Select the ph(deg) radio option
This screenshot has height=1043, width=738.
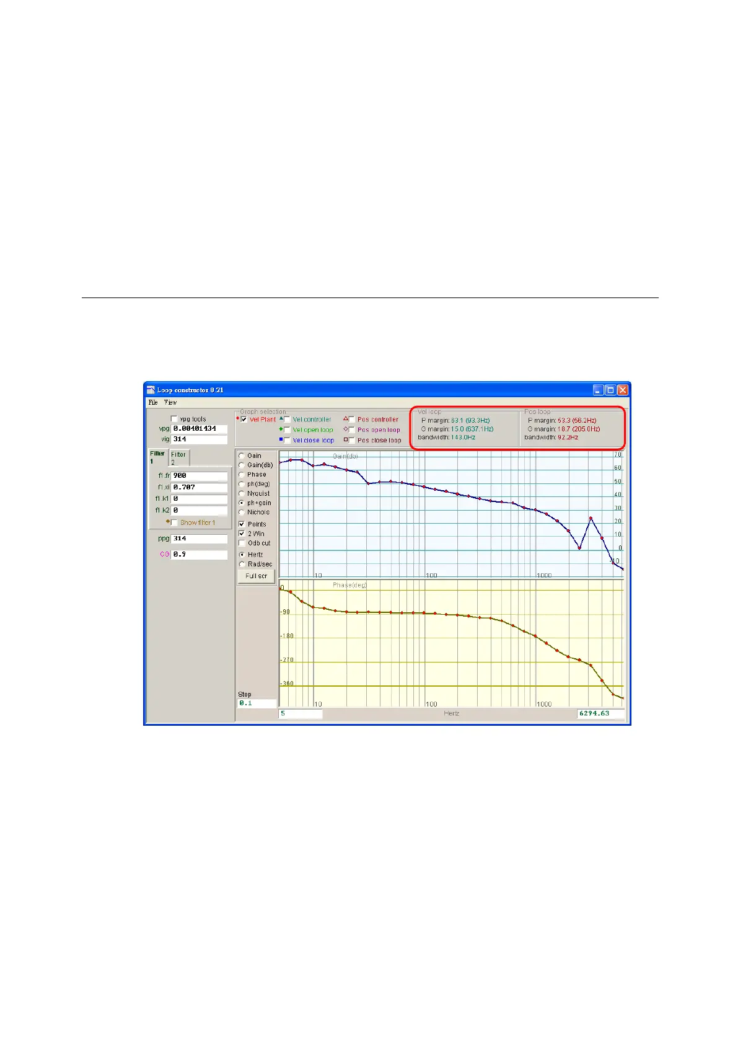tap(242, 484)
